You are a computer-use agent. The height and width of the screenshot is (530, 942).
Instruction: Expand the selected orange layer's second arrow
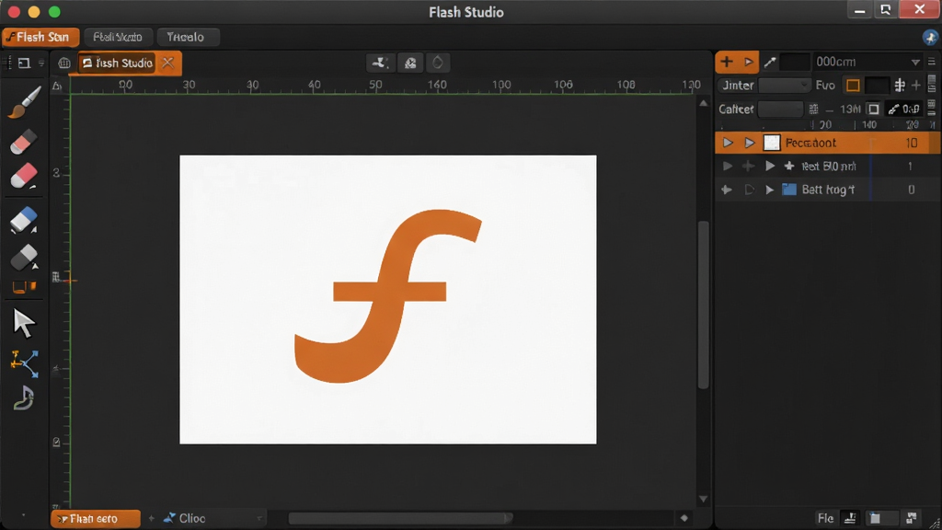pos(749,143)
